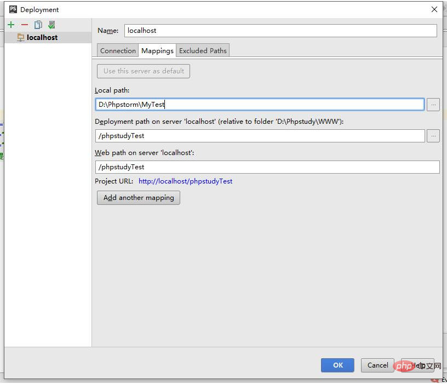
Task: Close the Deployment dialog window
Action: [434, 9]
